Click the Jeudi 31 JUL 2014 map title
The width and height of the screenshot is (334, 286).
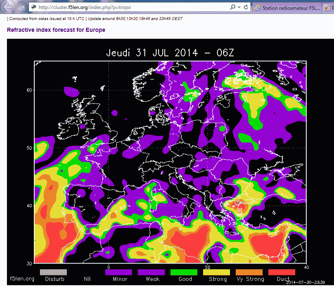click(x=170, y=53)
